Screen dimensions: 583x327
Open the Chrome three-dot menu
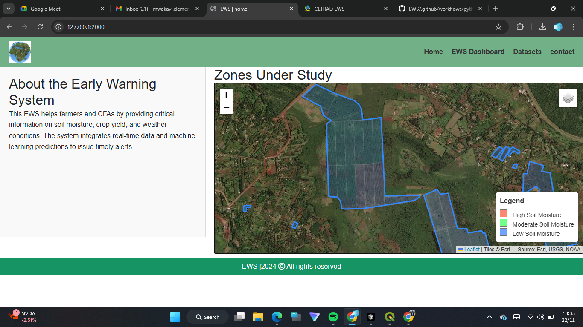coord(574,27)
